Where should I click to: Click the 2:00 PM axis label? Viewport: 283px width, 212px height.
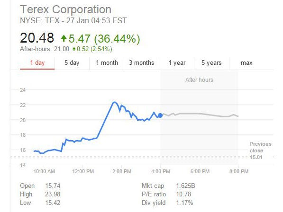[x=122, y=171]
